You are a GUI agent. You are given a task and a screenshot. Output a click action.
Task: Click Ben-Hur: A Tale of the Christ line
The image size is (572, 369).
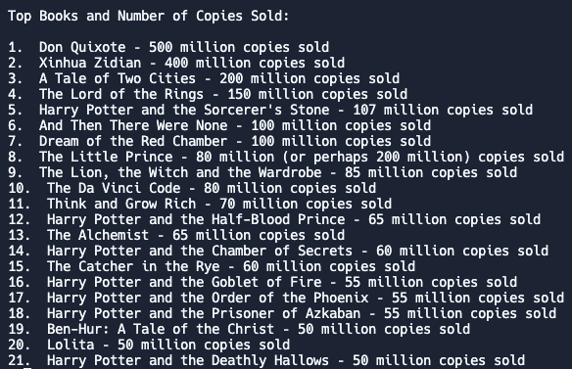[239, 330]
